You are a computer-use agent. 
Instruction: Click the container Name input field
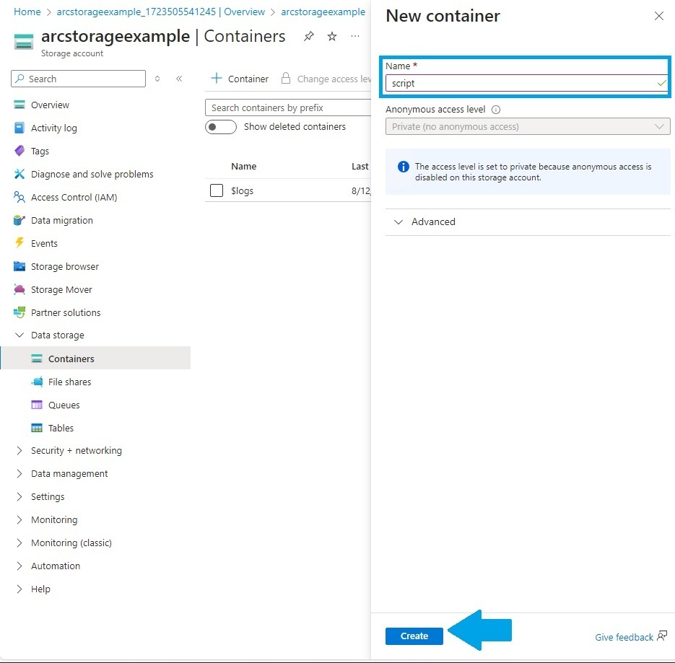[x=526, y=83]
